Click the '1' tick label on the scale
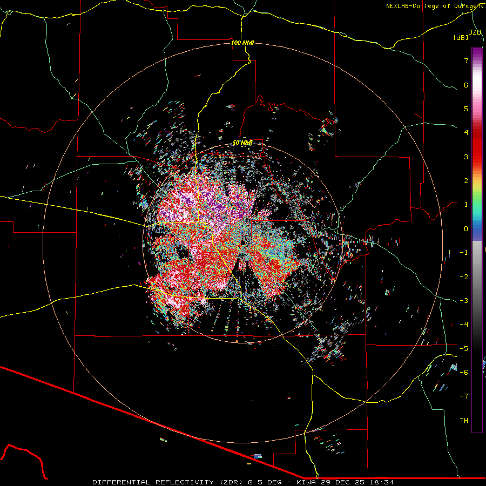This screenshot has height=486, width=486. (466, 205)
